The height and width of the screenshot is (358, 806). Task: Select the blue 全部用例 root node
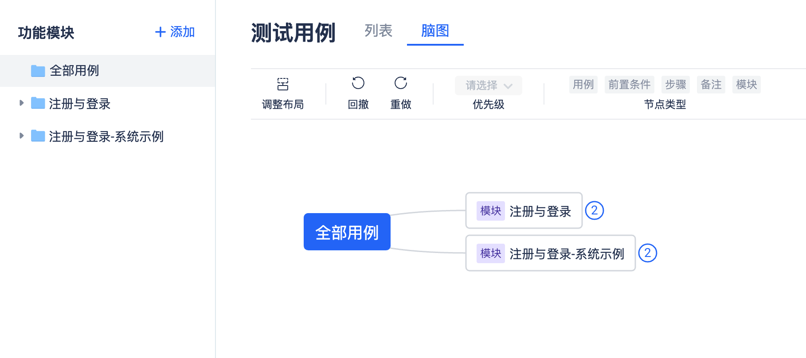coord(347,232)
